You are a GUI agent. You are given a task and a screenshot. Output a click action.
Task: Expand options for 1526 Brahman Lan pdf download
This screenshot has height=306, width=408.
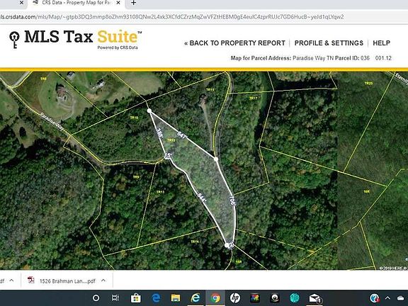(103, 280)
